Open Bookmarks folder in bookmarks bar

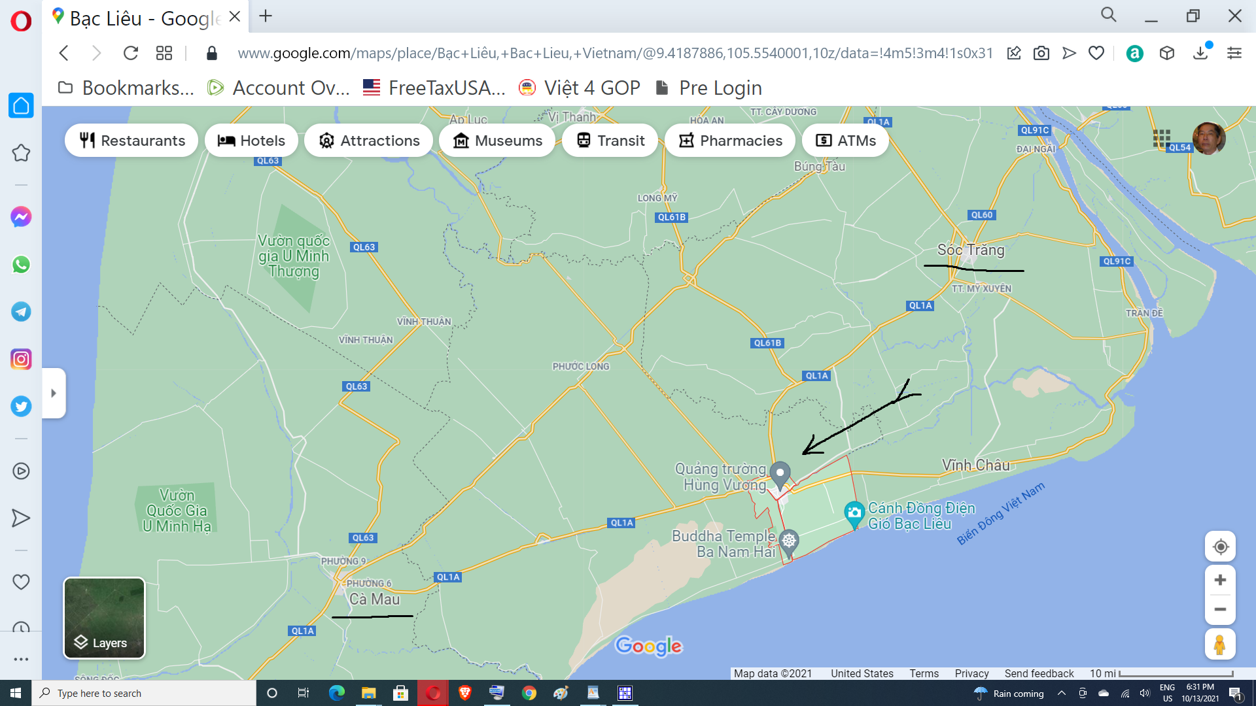pyautogui.click(x=126, y=88)
